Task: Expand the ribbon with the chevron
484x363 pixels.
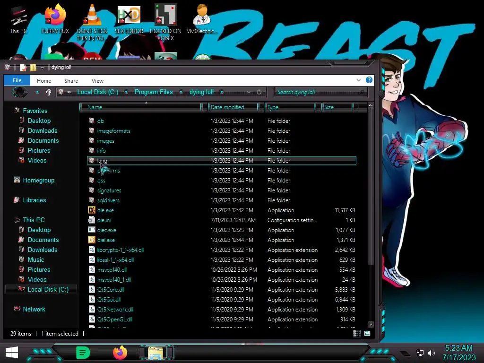Action: (x=358, y=80)
